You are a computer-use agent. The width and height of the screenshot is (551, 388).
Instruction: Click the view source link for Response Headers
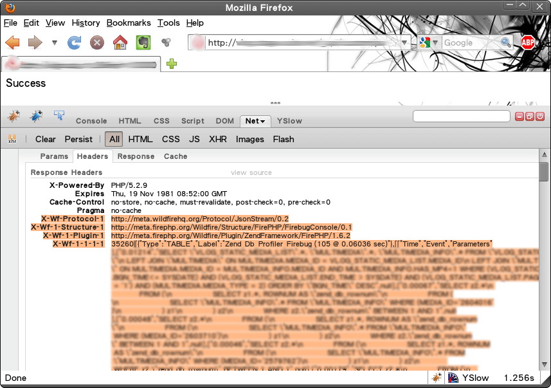tap(251, 172)
